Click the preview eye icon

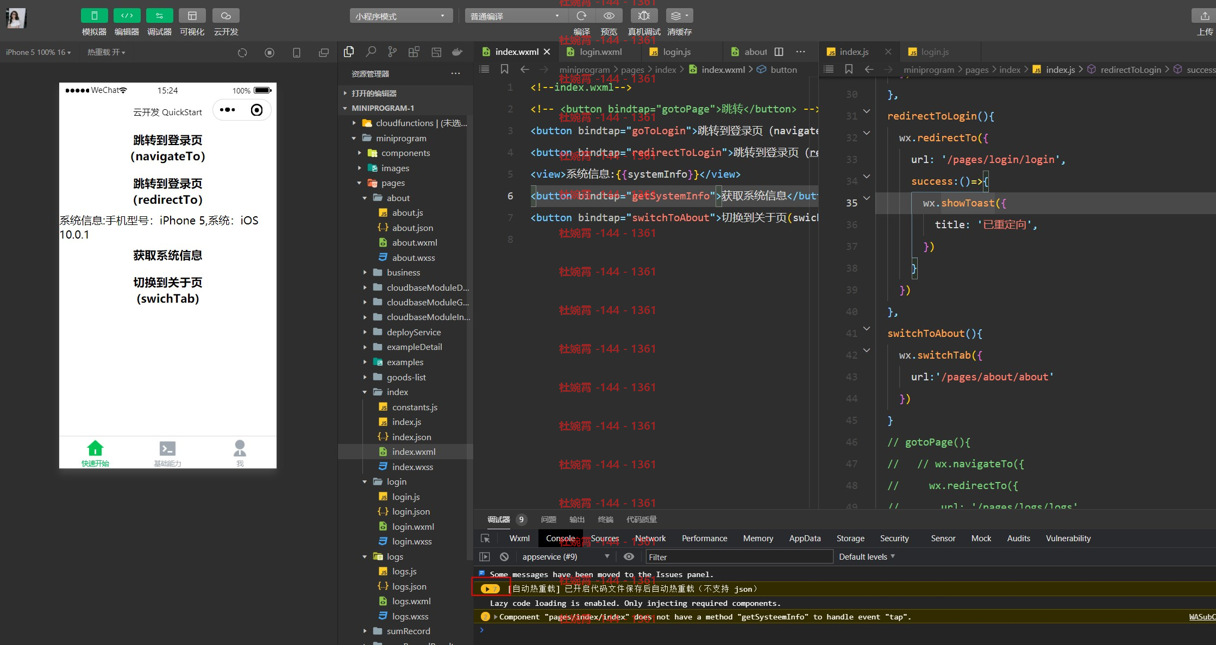[609, 16]
